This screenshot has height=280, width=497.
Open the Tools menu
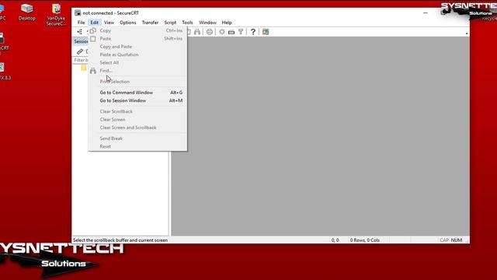pyautogui.click(x=187, y=23)
